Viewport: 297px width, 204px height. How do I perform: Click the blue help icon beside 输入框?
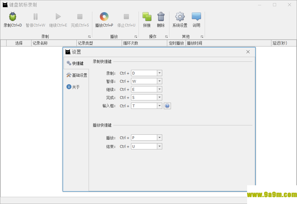point(167,106)
